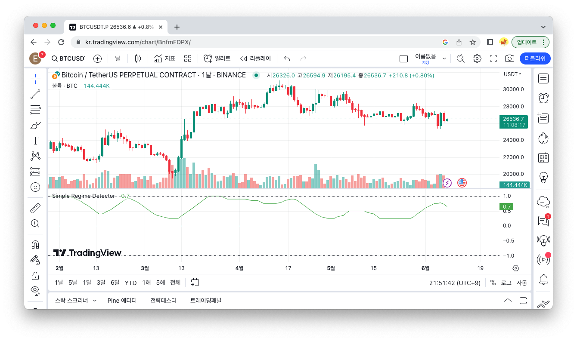Toggle stay in drawing mode
The image size is (577, 341).
tap(35, 260)
